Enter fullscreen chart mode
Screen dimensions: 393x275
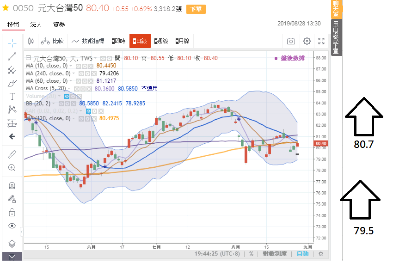322,41
